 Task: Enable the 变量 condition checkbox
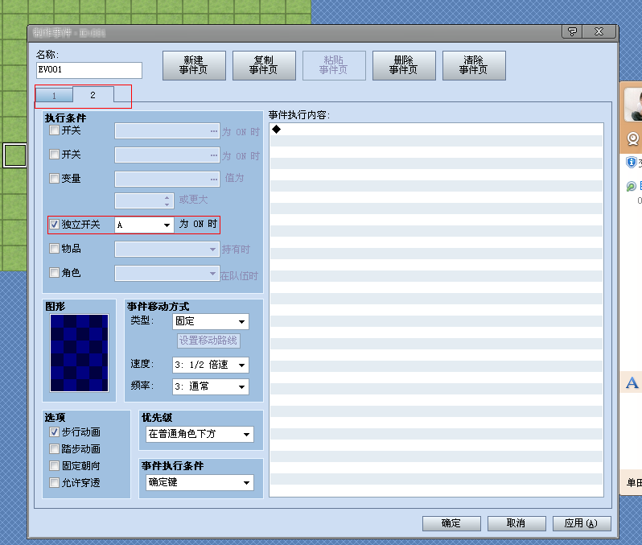point(54,178)
